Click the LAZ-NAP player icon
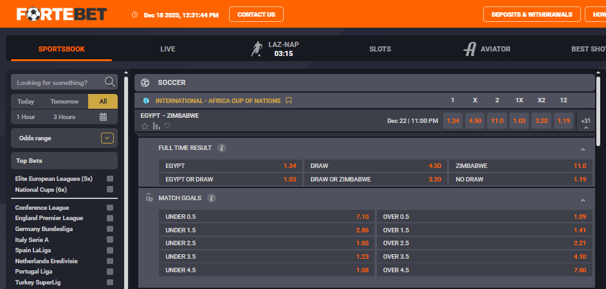 [x=256, y=49]
